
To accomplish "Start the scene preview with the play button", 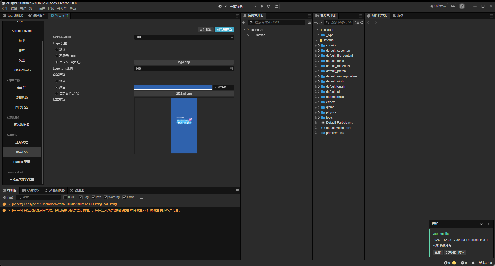I will (262, 6).
